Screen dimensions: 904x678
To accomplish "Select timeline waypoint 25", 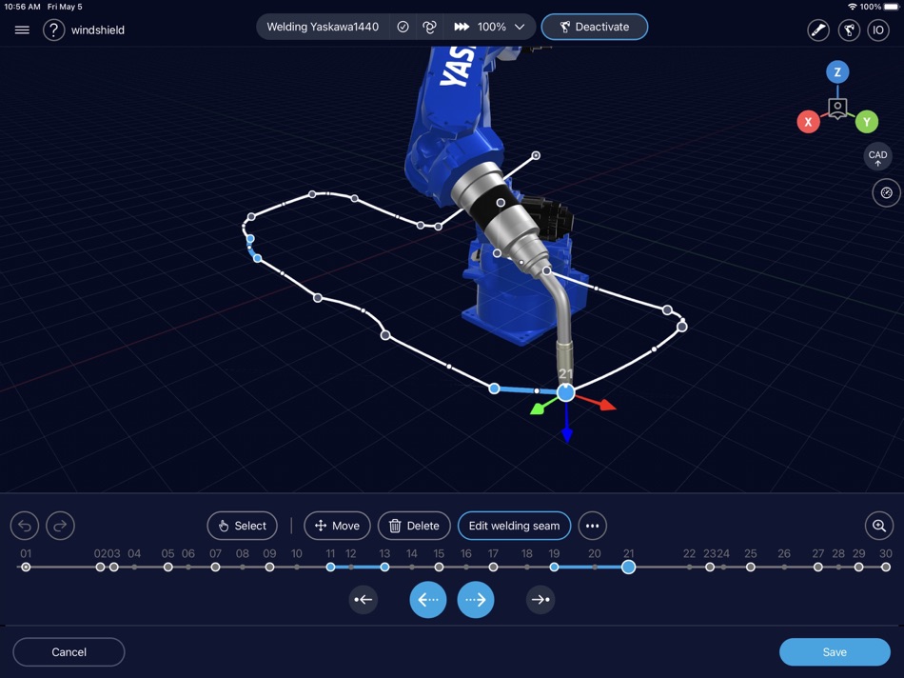I will pos(750,568).
